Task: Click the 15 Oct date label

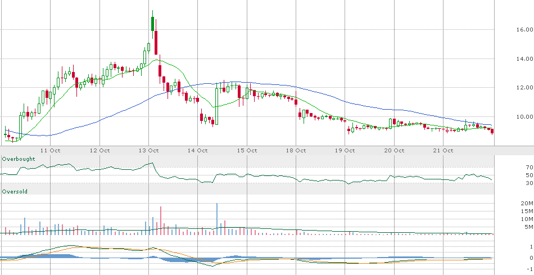Action: 247,150
